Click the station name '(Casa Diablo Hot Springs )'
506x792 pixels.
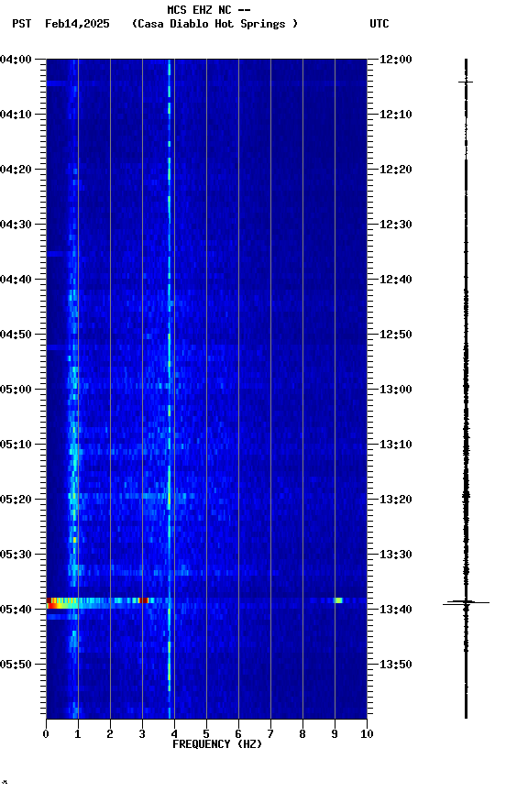215,24
